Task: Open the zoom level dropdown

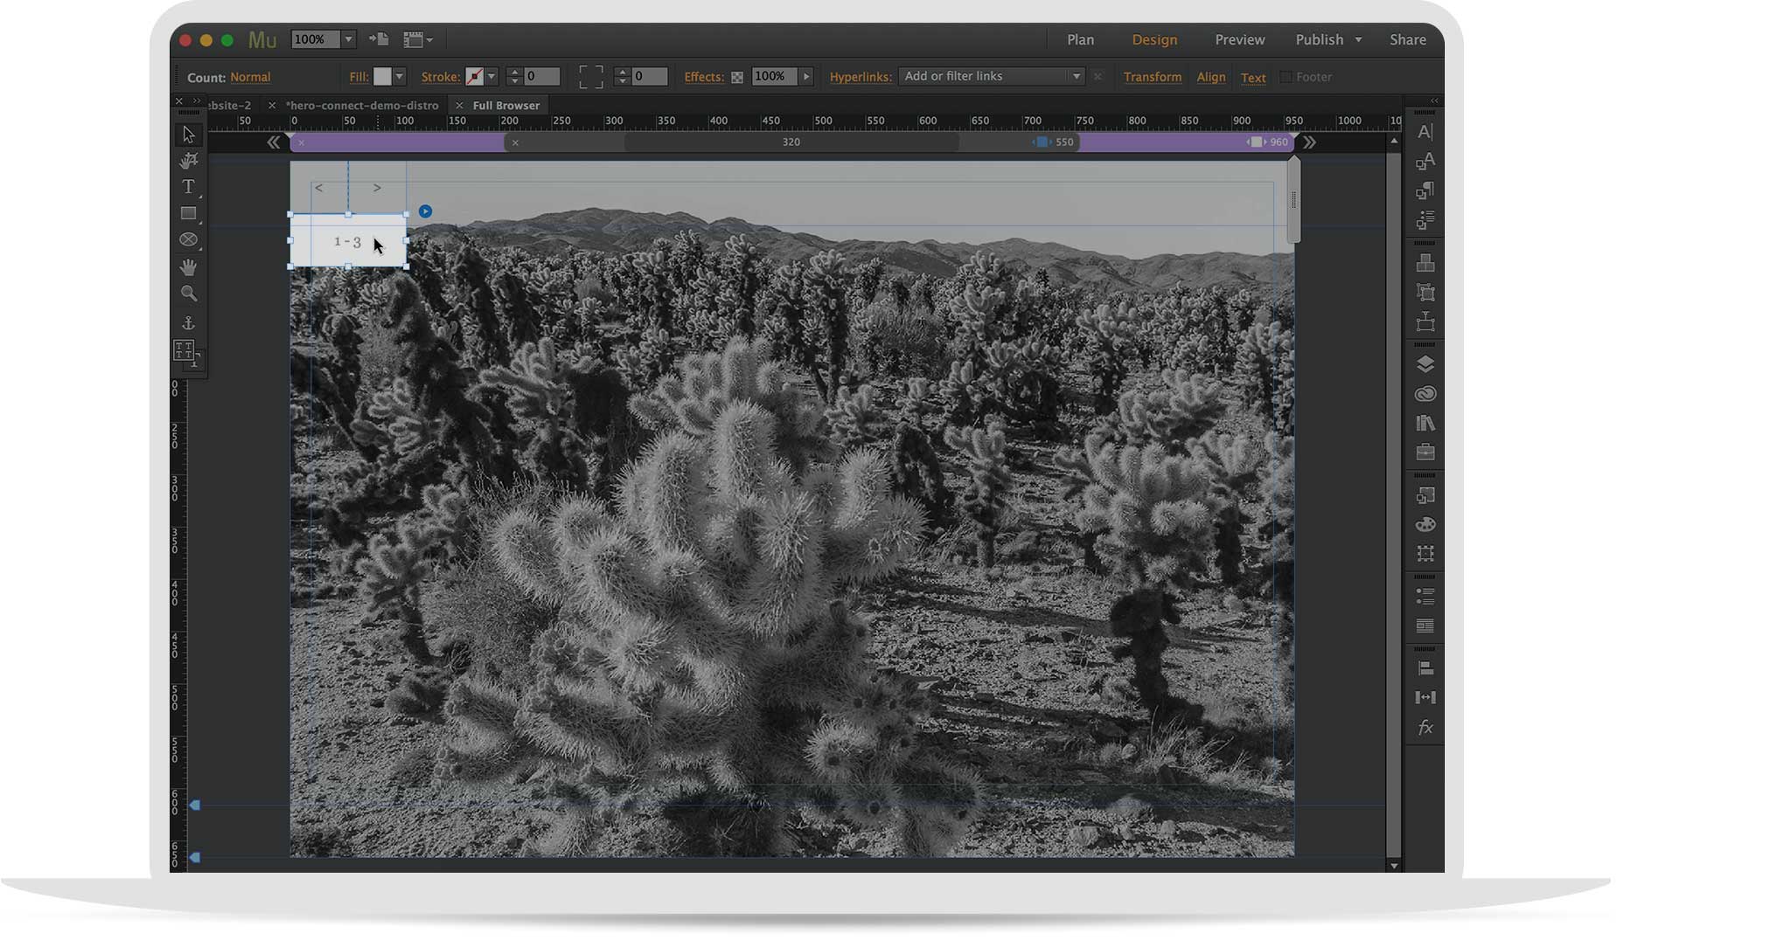Action: pyautogui.click(x=348, y=39)
